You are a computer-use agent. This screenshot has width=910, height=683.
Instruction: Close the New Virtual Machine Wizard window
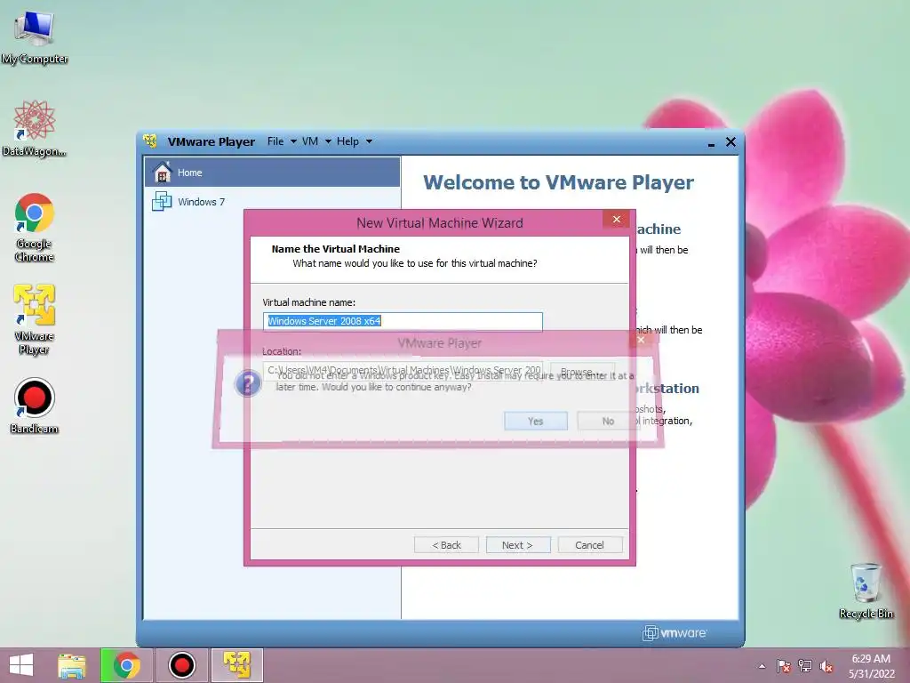[x=617, y=219]
